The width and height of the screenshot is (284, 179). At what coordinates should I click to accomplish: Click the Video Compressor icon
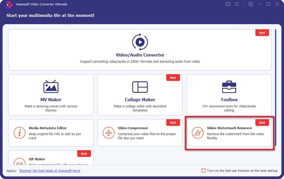109,133
